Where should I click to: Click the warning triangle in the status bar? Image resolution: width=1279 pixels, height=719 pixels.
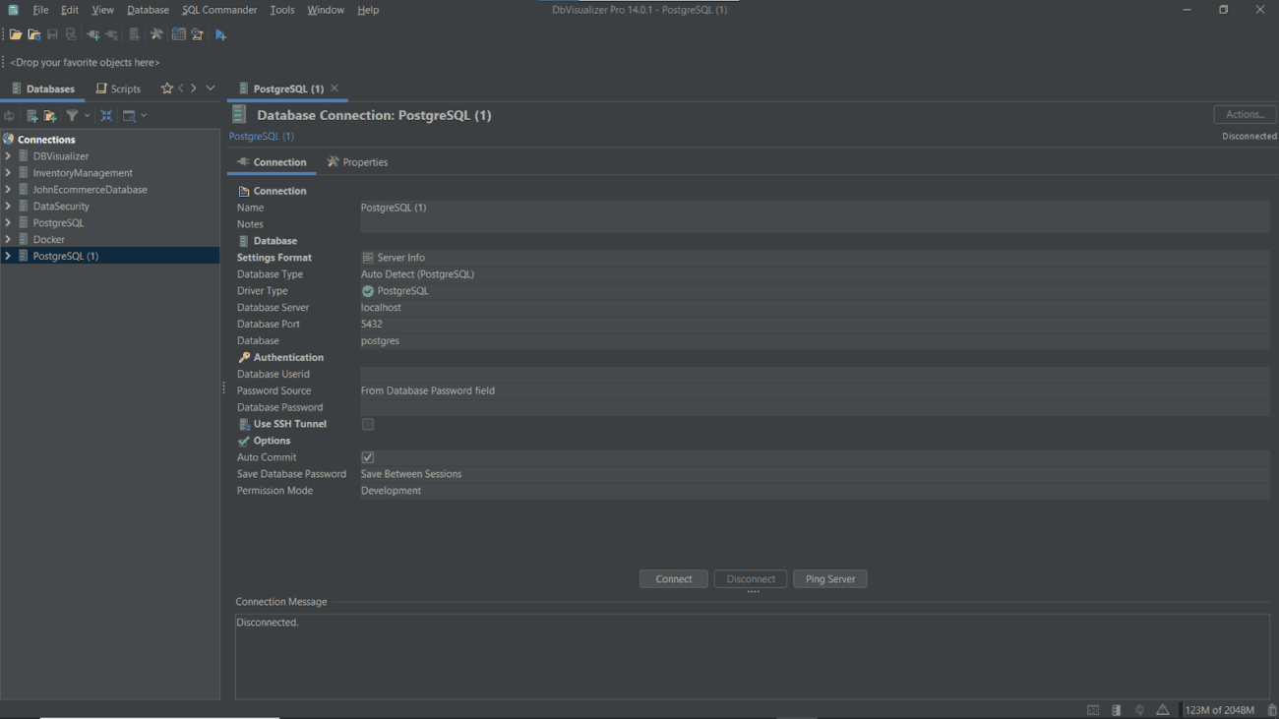point(1163,709)
